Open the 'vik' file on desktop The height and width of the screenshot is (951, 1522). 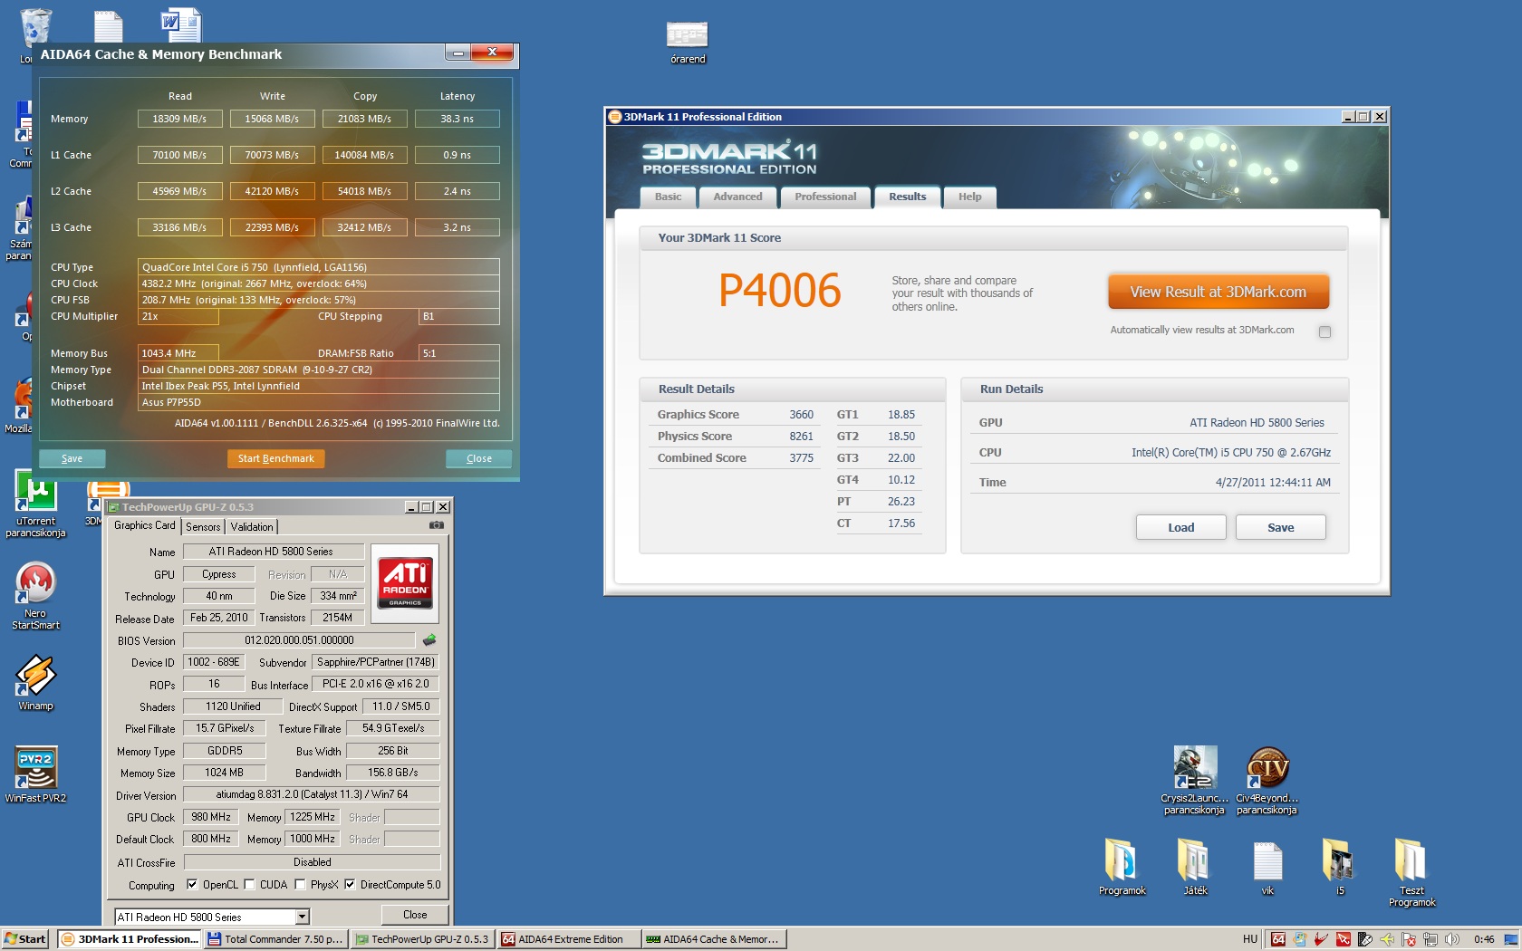coord(1267,866)
